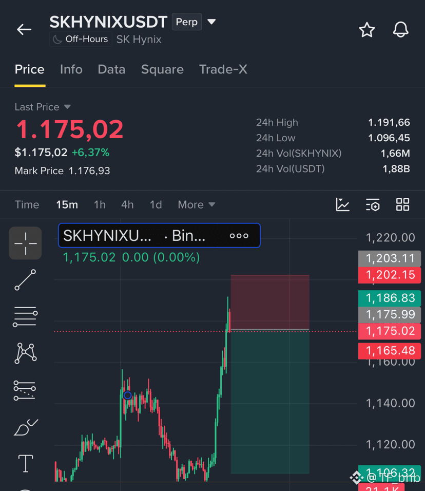Select the 15m chart interval
Viewport: 425px width, 491px height.
[x=67, y=204]
